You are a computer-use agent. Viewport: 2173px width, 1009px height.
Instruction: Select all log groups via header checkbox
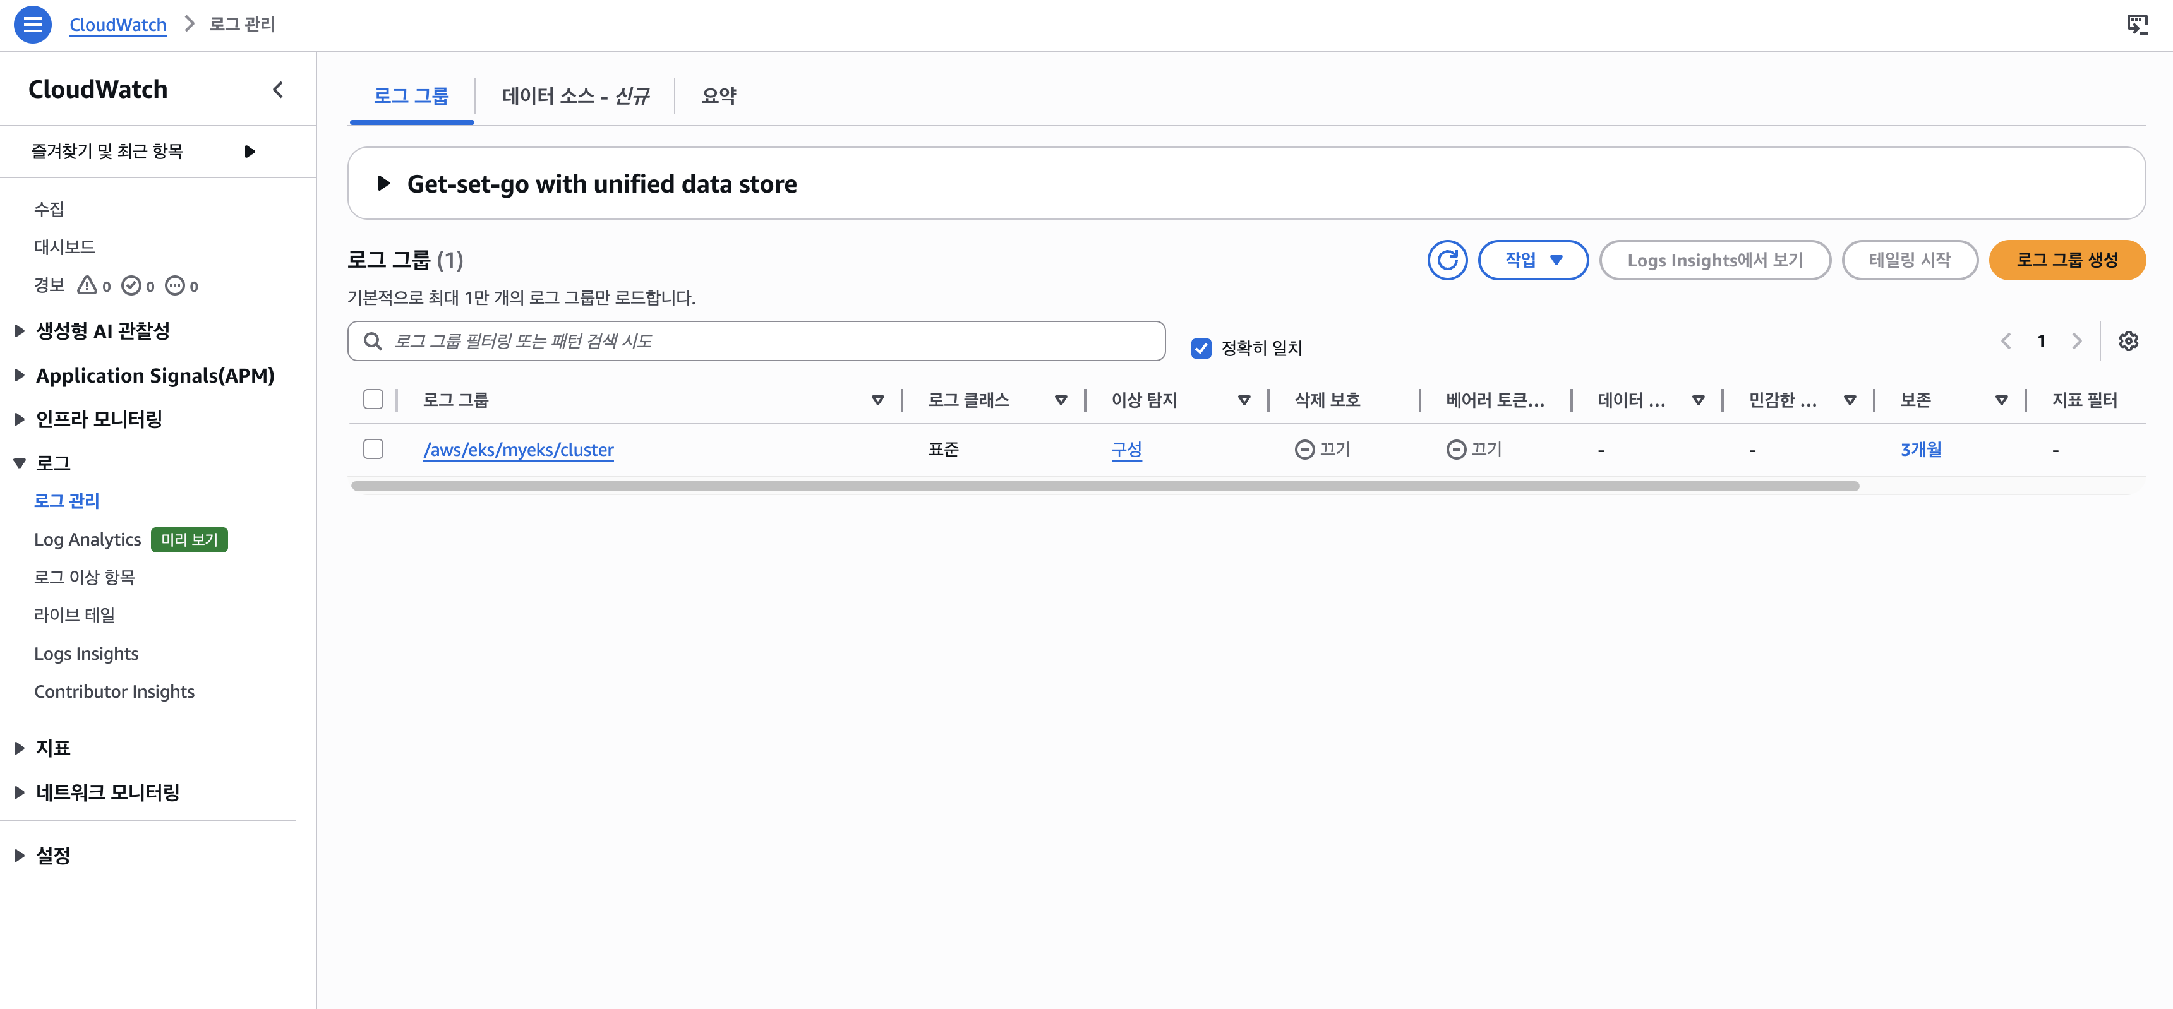point(373,398)
